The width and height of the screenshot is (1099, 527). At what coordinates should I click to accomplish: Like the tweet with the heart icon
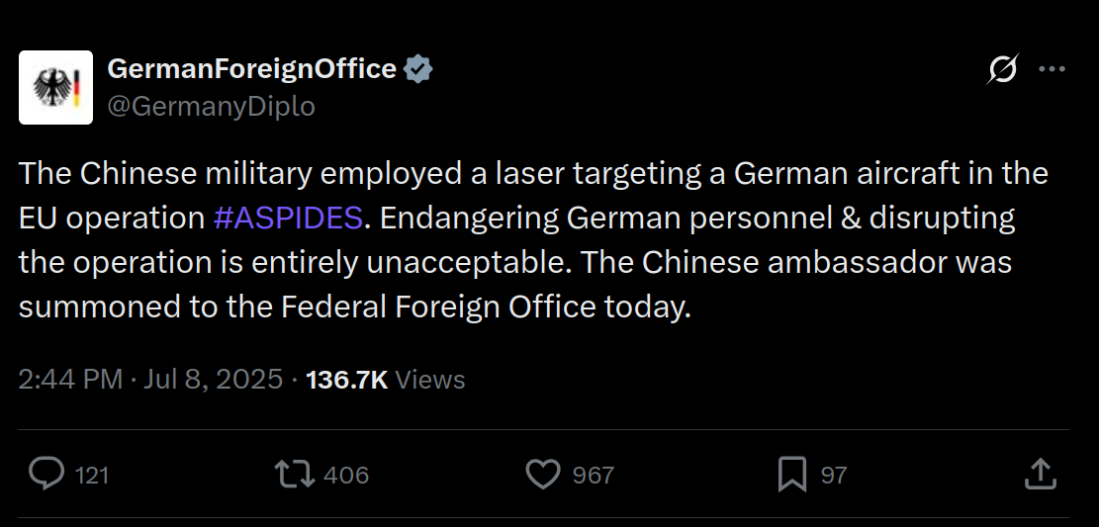(543, 475)
